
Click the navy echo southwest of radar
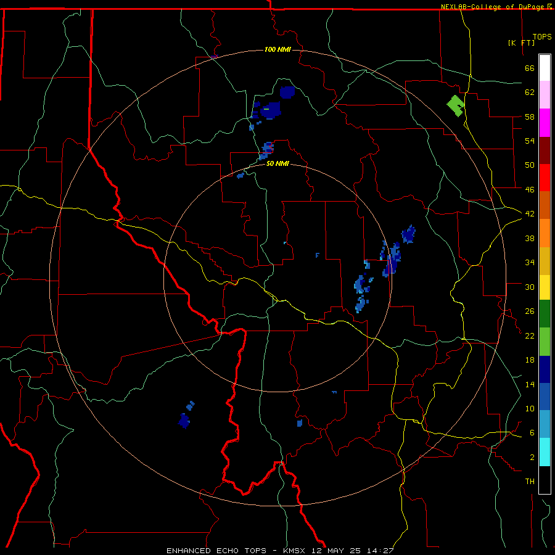(x=184, y=421)
